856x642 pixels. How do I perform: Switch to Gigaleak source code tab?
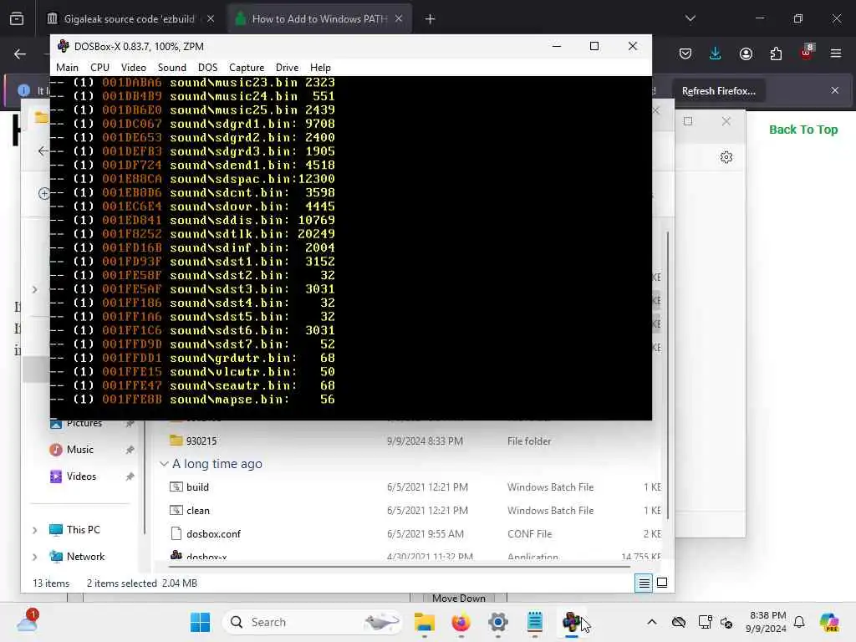[x=129, y=19]
